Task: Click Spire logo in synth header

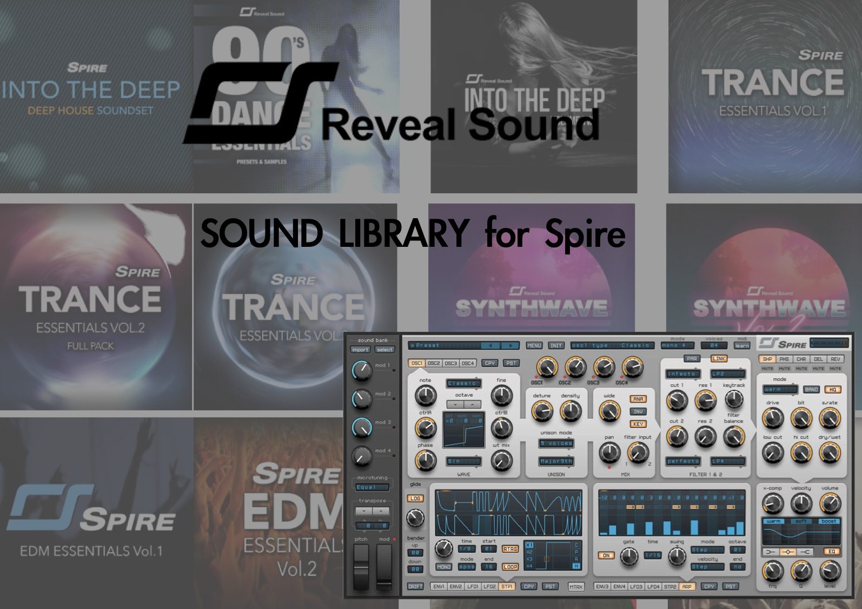Action: coord(783,344)
